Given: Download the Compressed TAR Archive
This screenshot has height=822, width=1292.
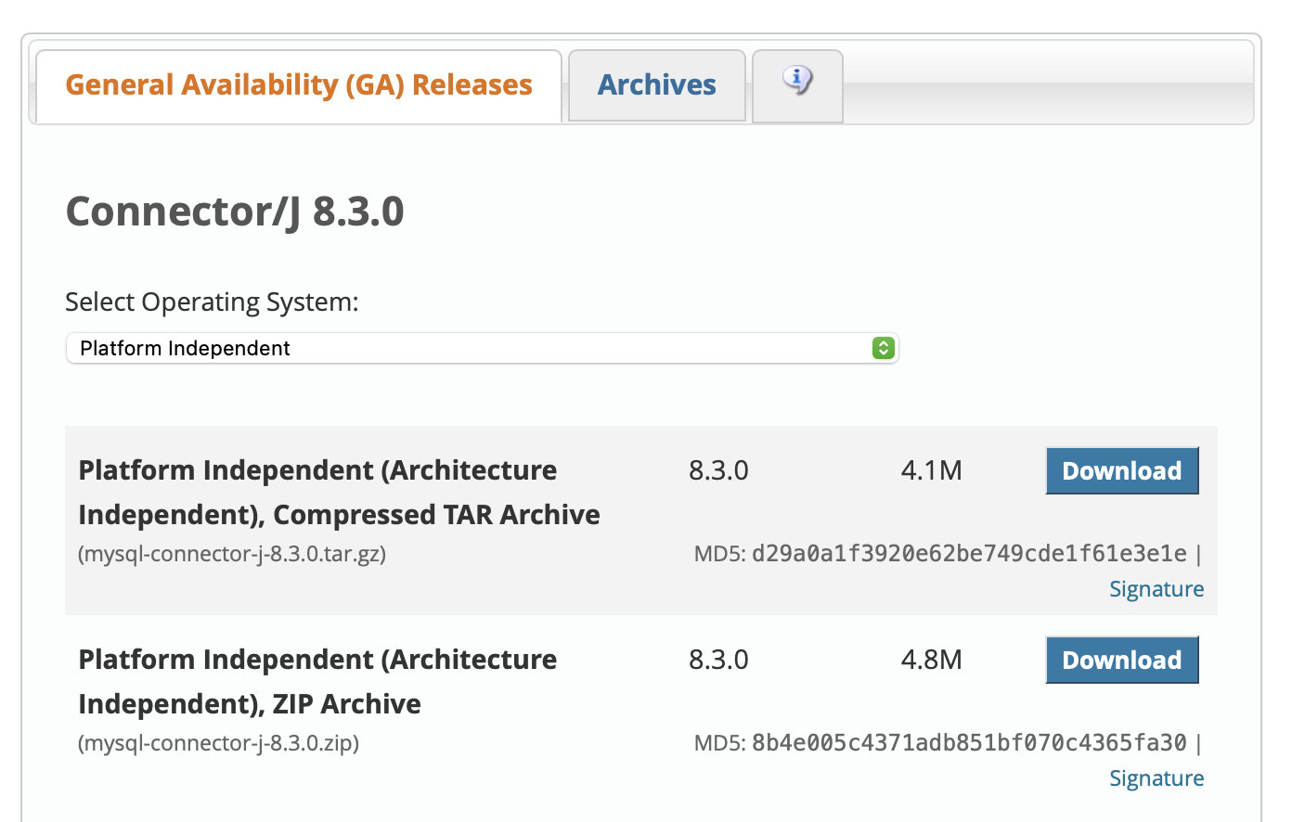Looking at the screenshot, I should point(1122,470).
